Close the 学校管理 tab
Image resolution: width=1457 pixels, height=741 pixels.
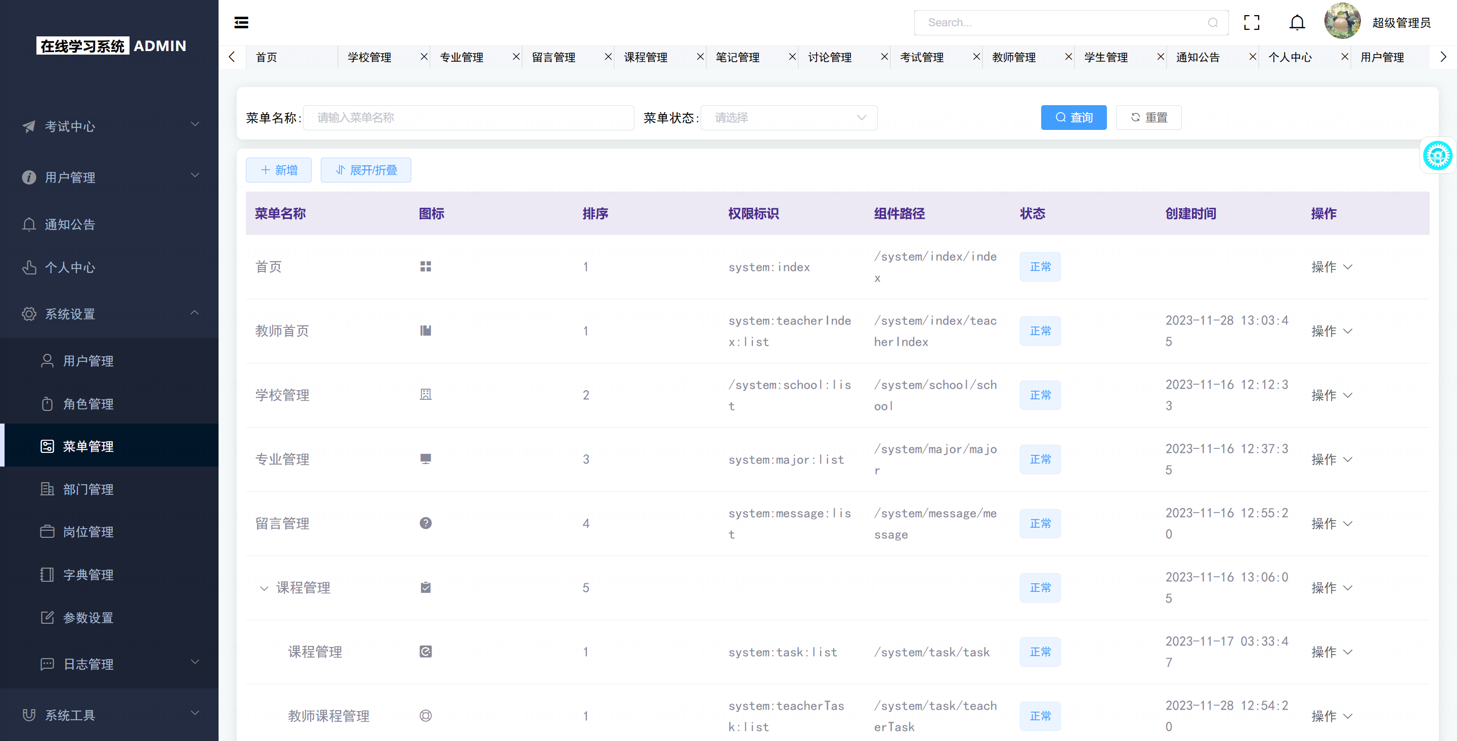[423, 57]
